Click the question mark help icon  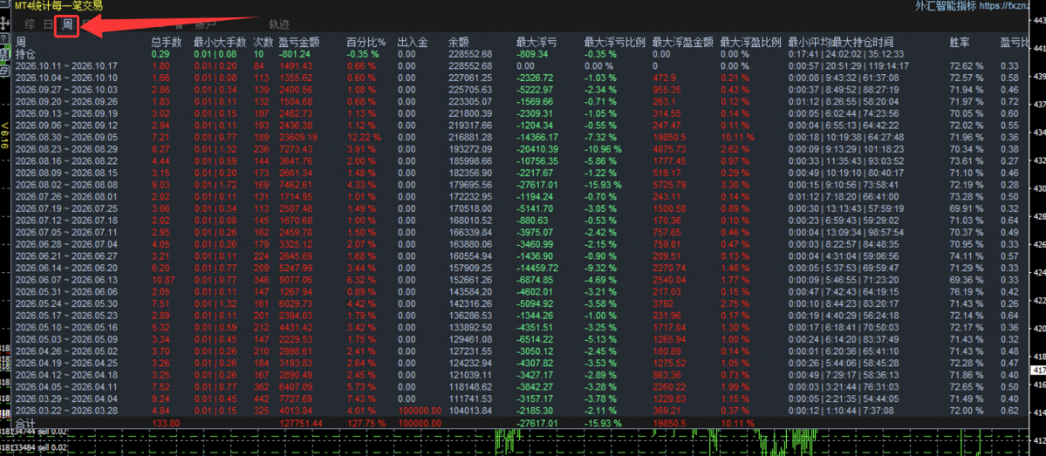click(x=4, y=38)
